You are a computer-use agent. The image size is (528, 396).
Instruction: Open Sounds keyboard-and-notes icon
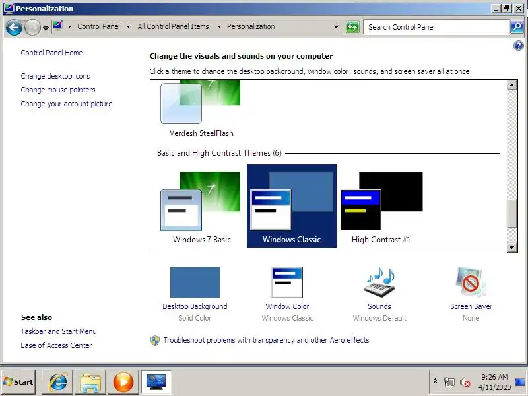tap(379, 282)
